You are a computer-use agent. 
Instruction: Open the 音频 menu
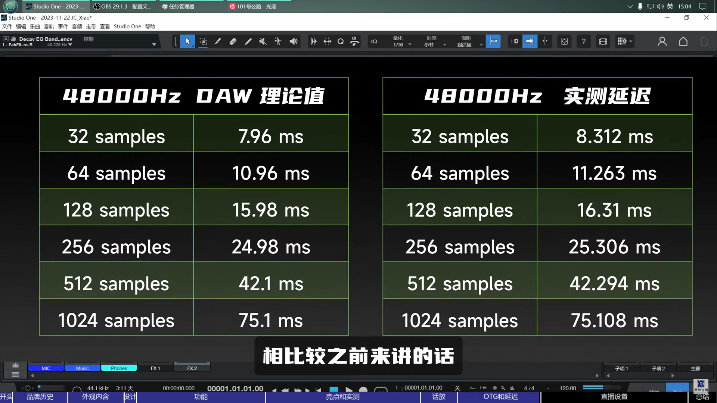click(x=77, y=26)
